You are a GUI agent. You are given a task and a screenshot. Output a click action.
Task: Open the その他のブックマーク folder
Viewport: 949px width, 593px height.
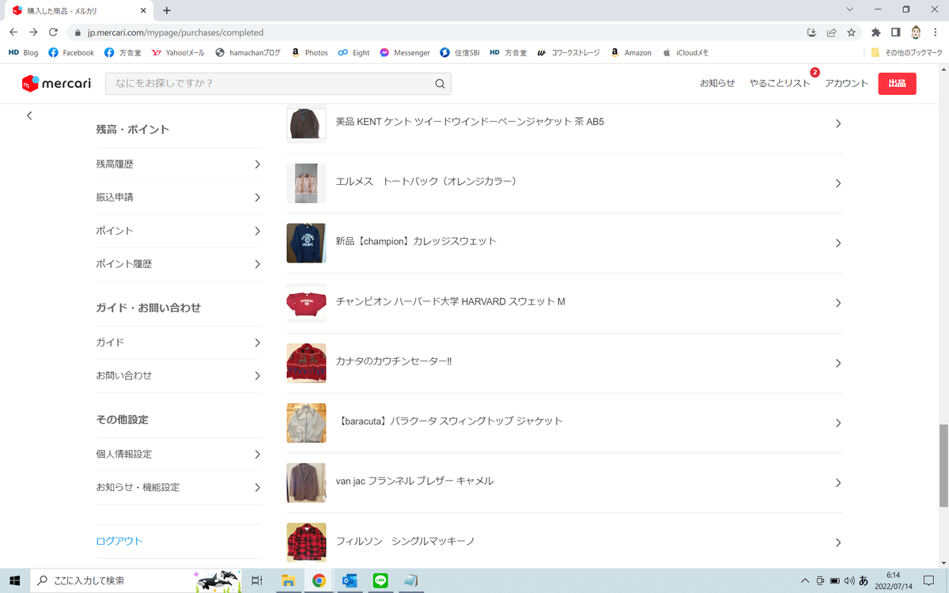pyautogui.click(x=906, y=53)
